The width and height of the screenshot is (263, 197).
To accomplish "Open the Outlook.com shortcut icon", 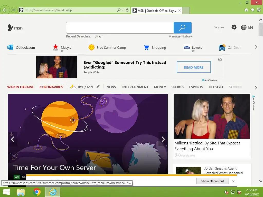I will tap(10, 47).
